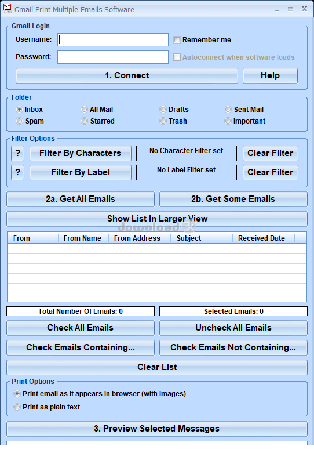Click the Password input field
The width and height of the screenshot is (314, 453).
[113, 57]
